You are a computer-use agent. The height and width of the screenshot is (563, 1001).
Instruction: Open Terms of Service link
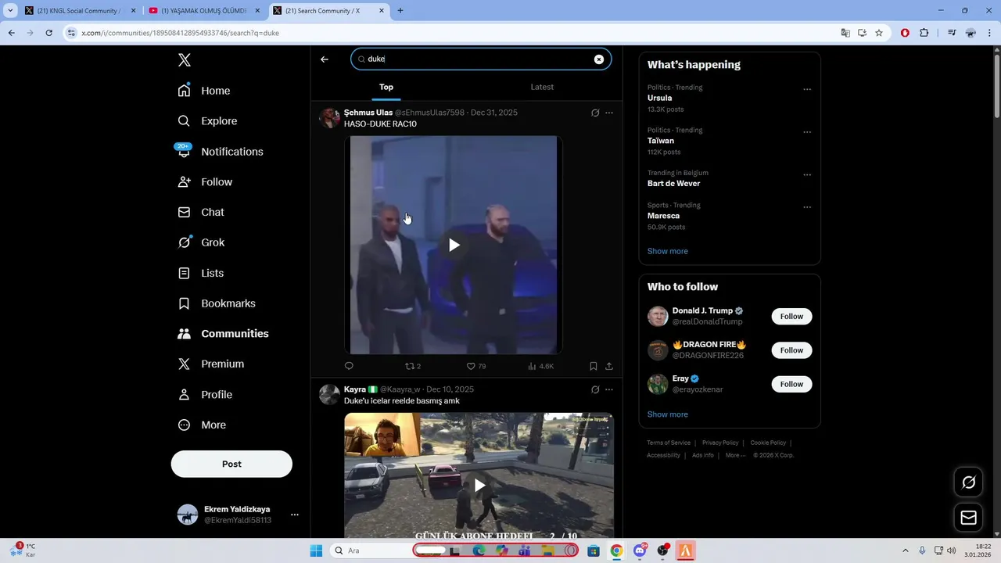click(669, 443)
